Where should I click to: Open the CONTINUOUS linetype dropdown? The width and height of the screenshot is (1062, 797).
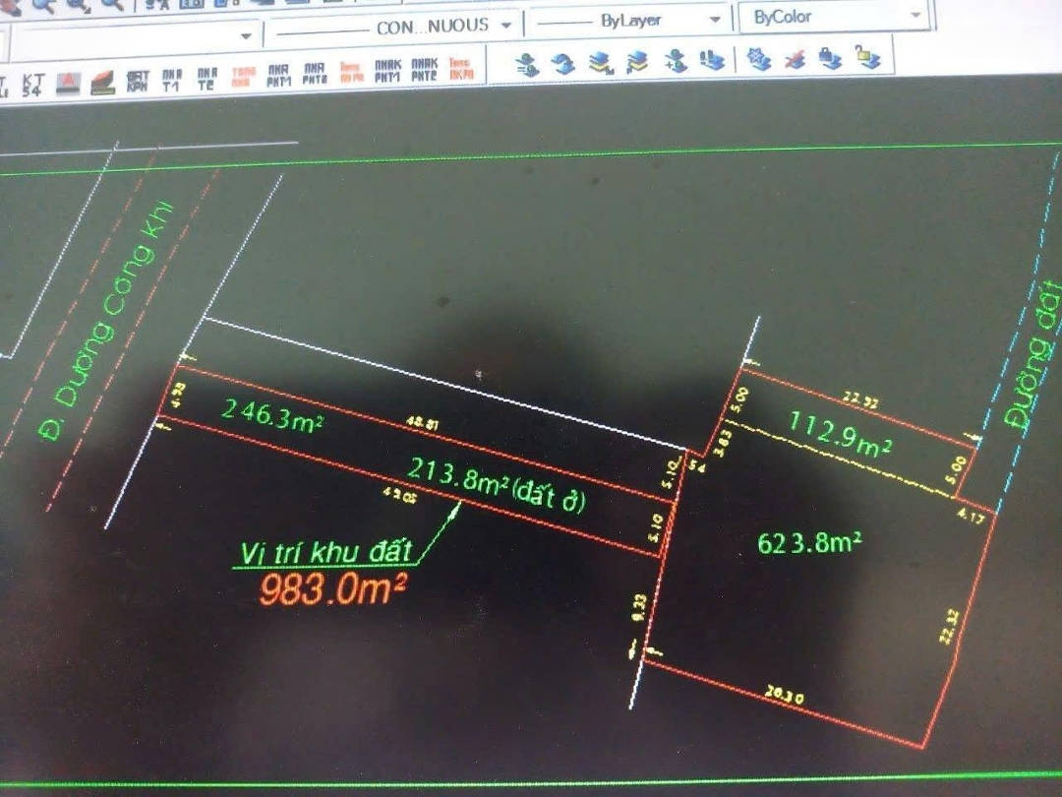click(x=394, y=27)
